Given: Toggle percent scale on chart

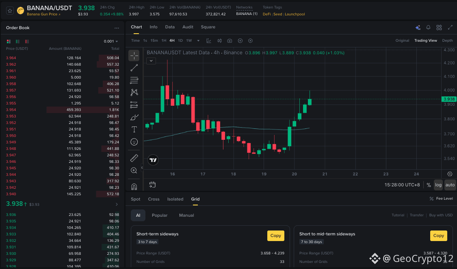Looking at the screenshot, I should click(x=429, y=185).
